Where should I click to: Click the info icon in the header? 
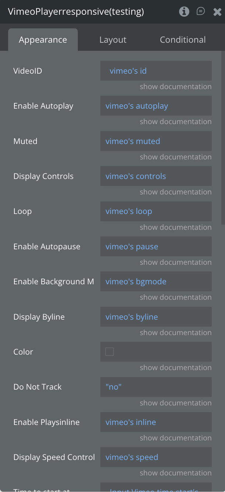click(x=184, y=12)
